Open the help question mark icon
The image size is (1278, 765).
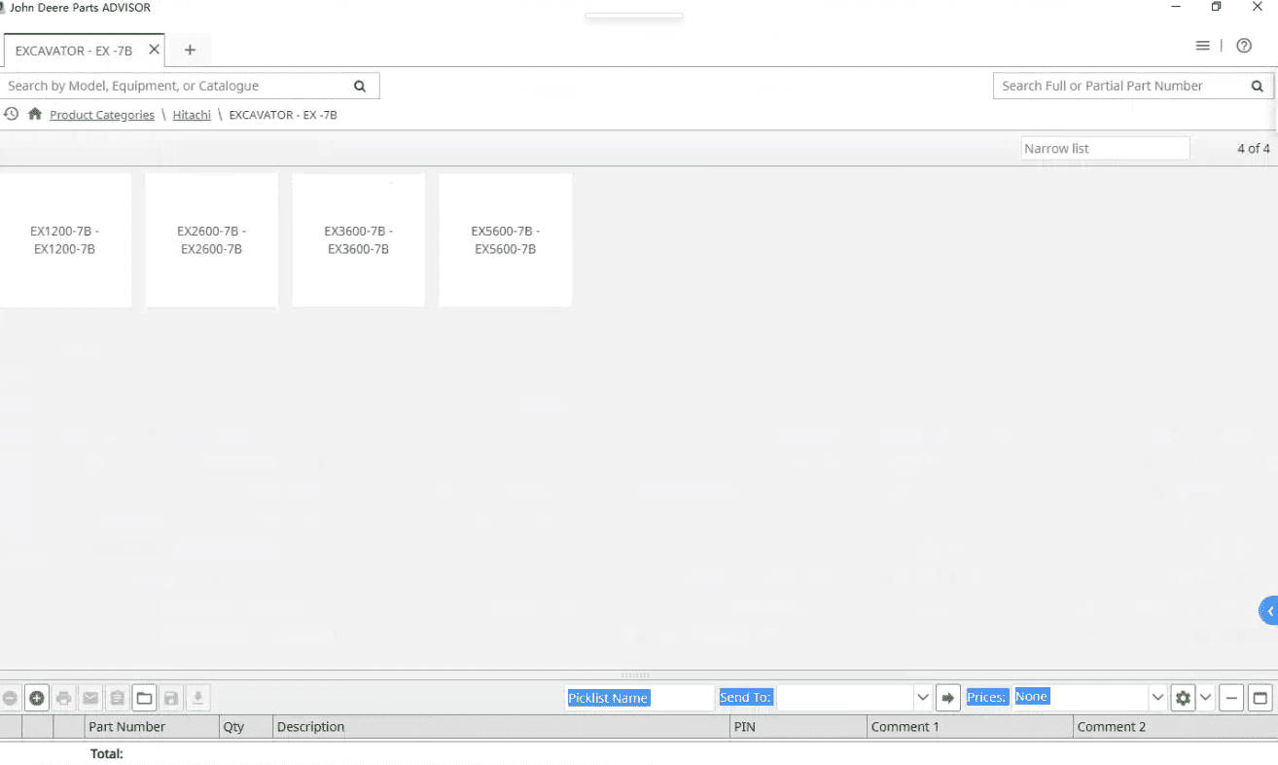(1244, 46)
